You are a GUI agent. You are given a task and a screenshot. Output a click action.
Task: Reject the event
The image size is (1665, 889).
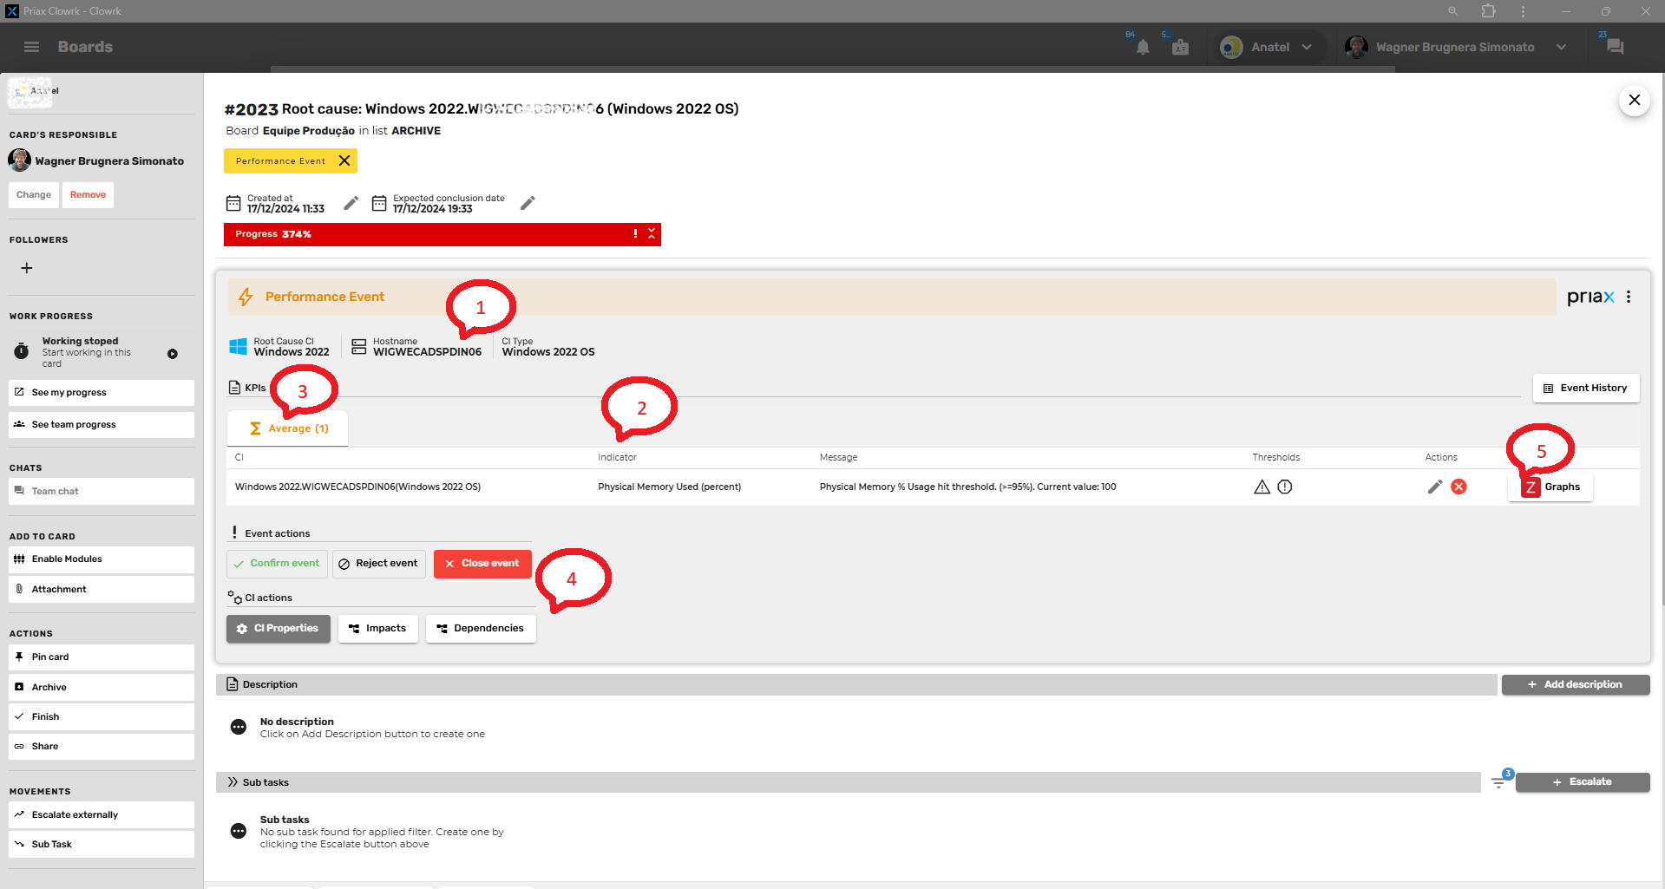pyautogui.click(x=378, y=564)
